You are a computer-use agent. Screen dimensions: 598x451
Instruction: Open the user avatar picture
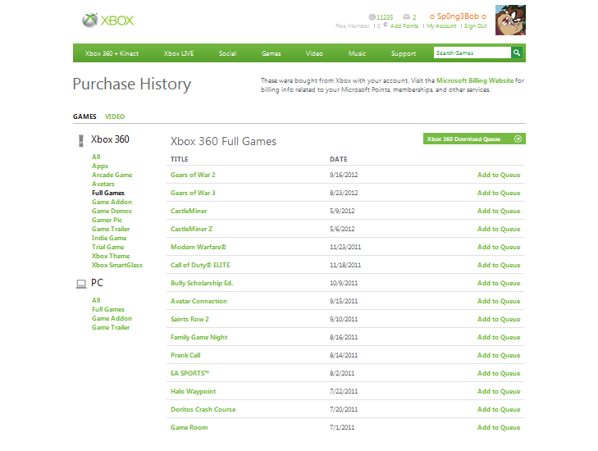pyautogui.click(x=510, y=20)
